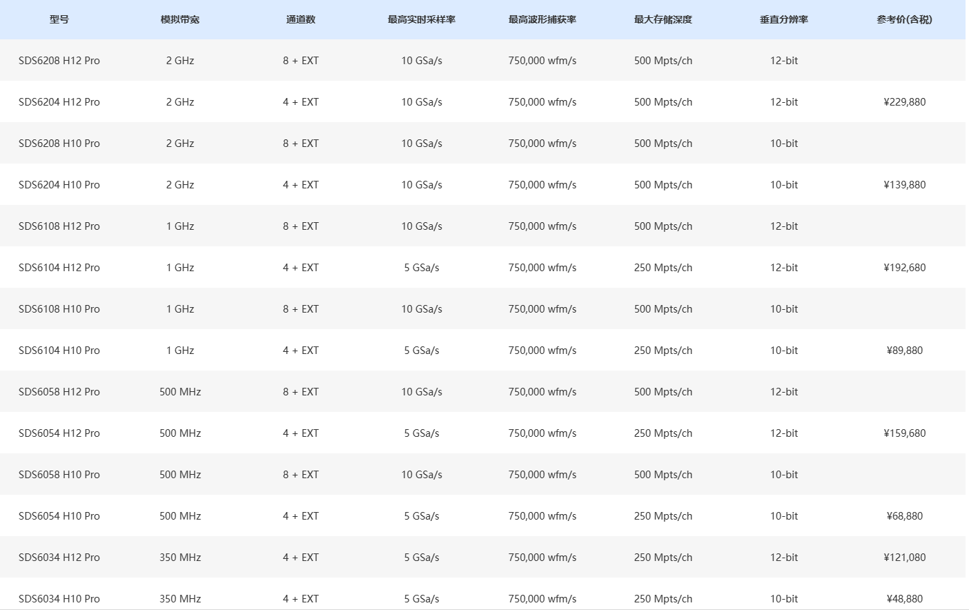Select model SDS6108 H12 Pro
Viewport: 969px width, 610px height.
(x=59, y=226)
